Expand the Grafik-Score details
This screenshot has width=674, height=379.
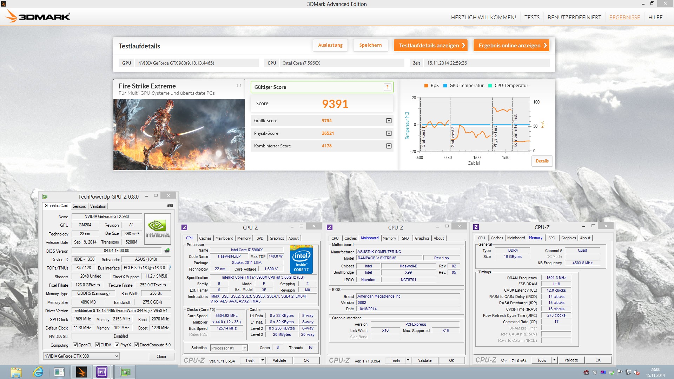(x=389, y=121)
